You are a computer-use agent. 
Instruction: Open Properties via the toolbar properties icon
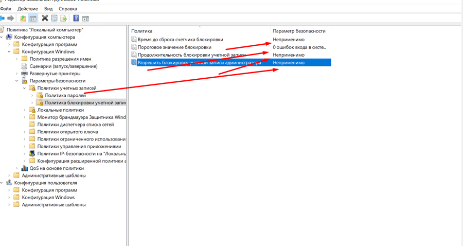coord(54,19)
